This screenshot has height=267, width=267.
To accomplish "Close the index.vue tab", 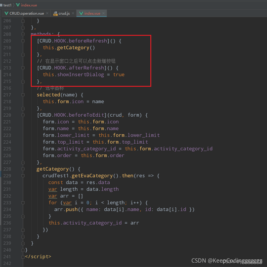I will point(103,13).
